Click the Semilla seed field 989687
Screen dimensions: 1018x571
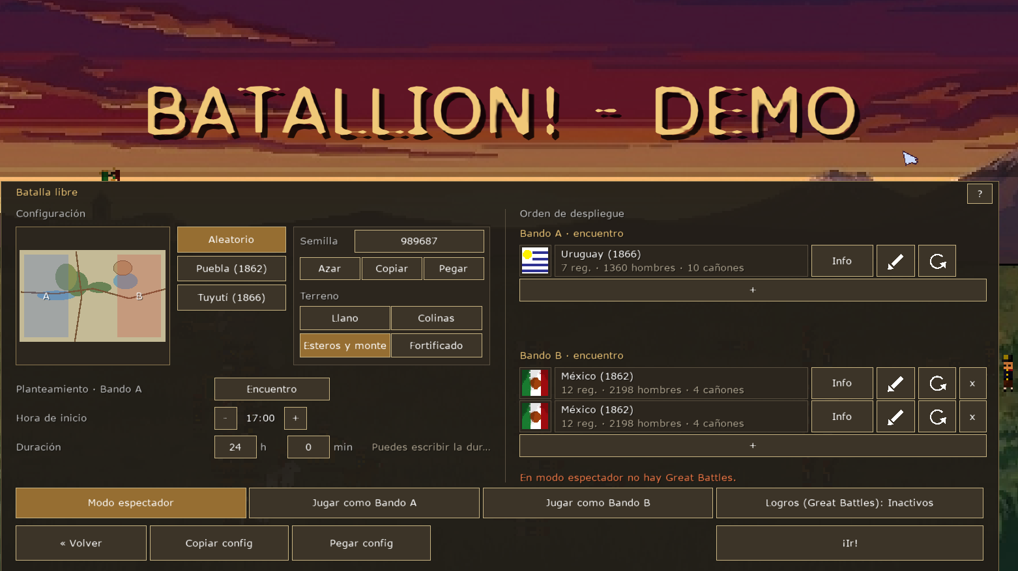(419, 241)
